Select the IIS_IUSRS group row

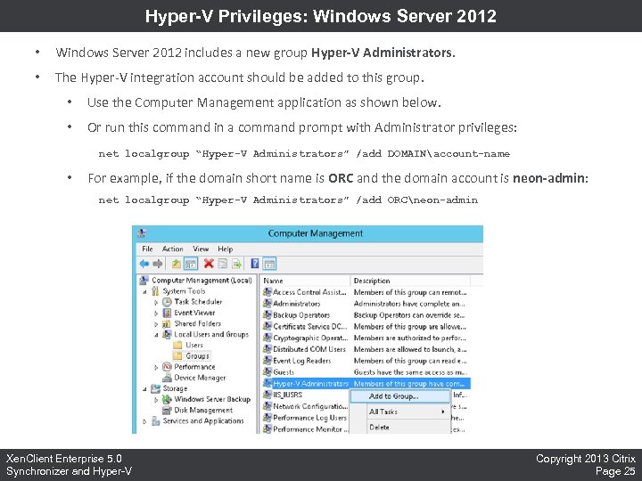coord(306,395)
